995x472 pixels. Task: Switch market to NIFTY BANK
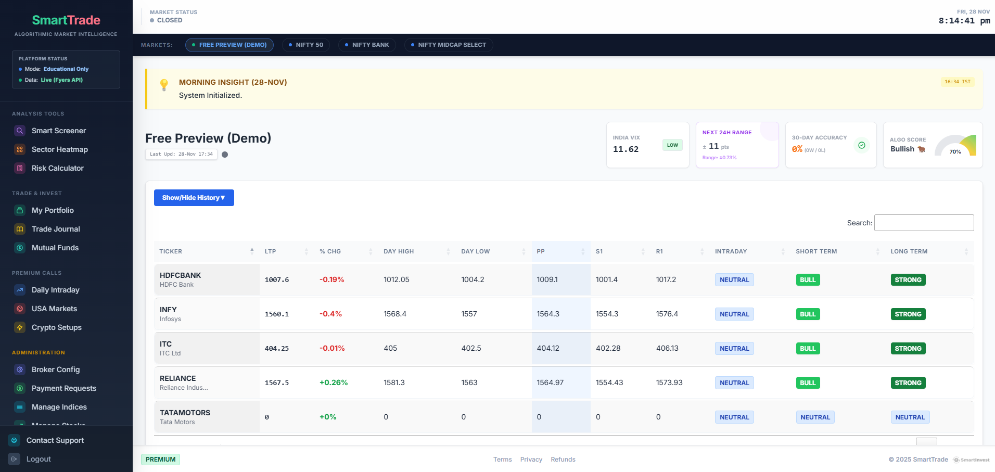(367, 45)
